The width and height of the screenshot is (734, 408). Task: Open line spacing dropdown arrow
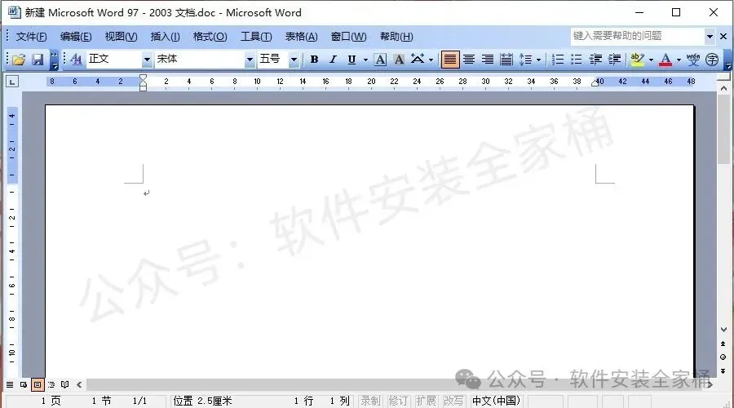[x=538, y=60]
